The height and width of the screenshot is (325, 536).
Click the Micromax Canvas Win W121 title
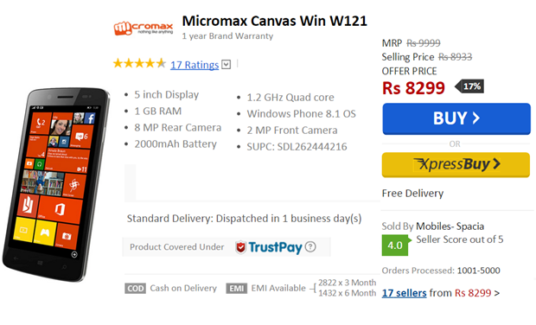pos(275,21)
